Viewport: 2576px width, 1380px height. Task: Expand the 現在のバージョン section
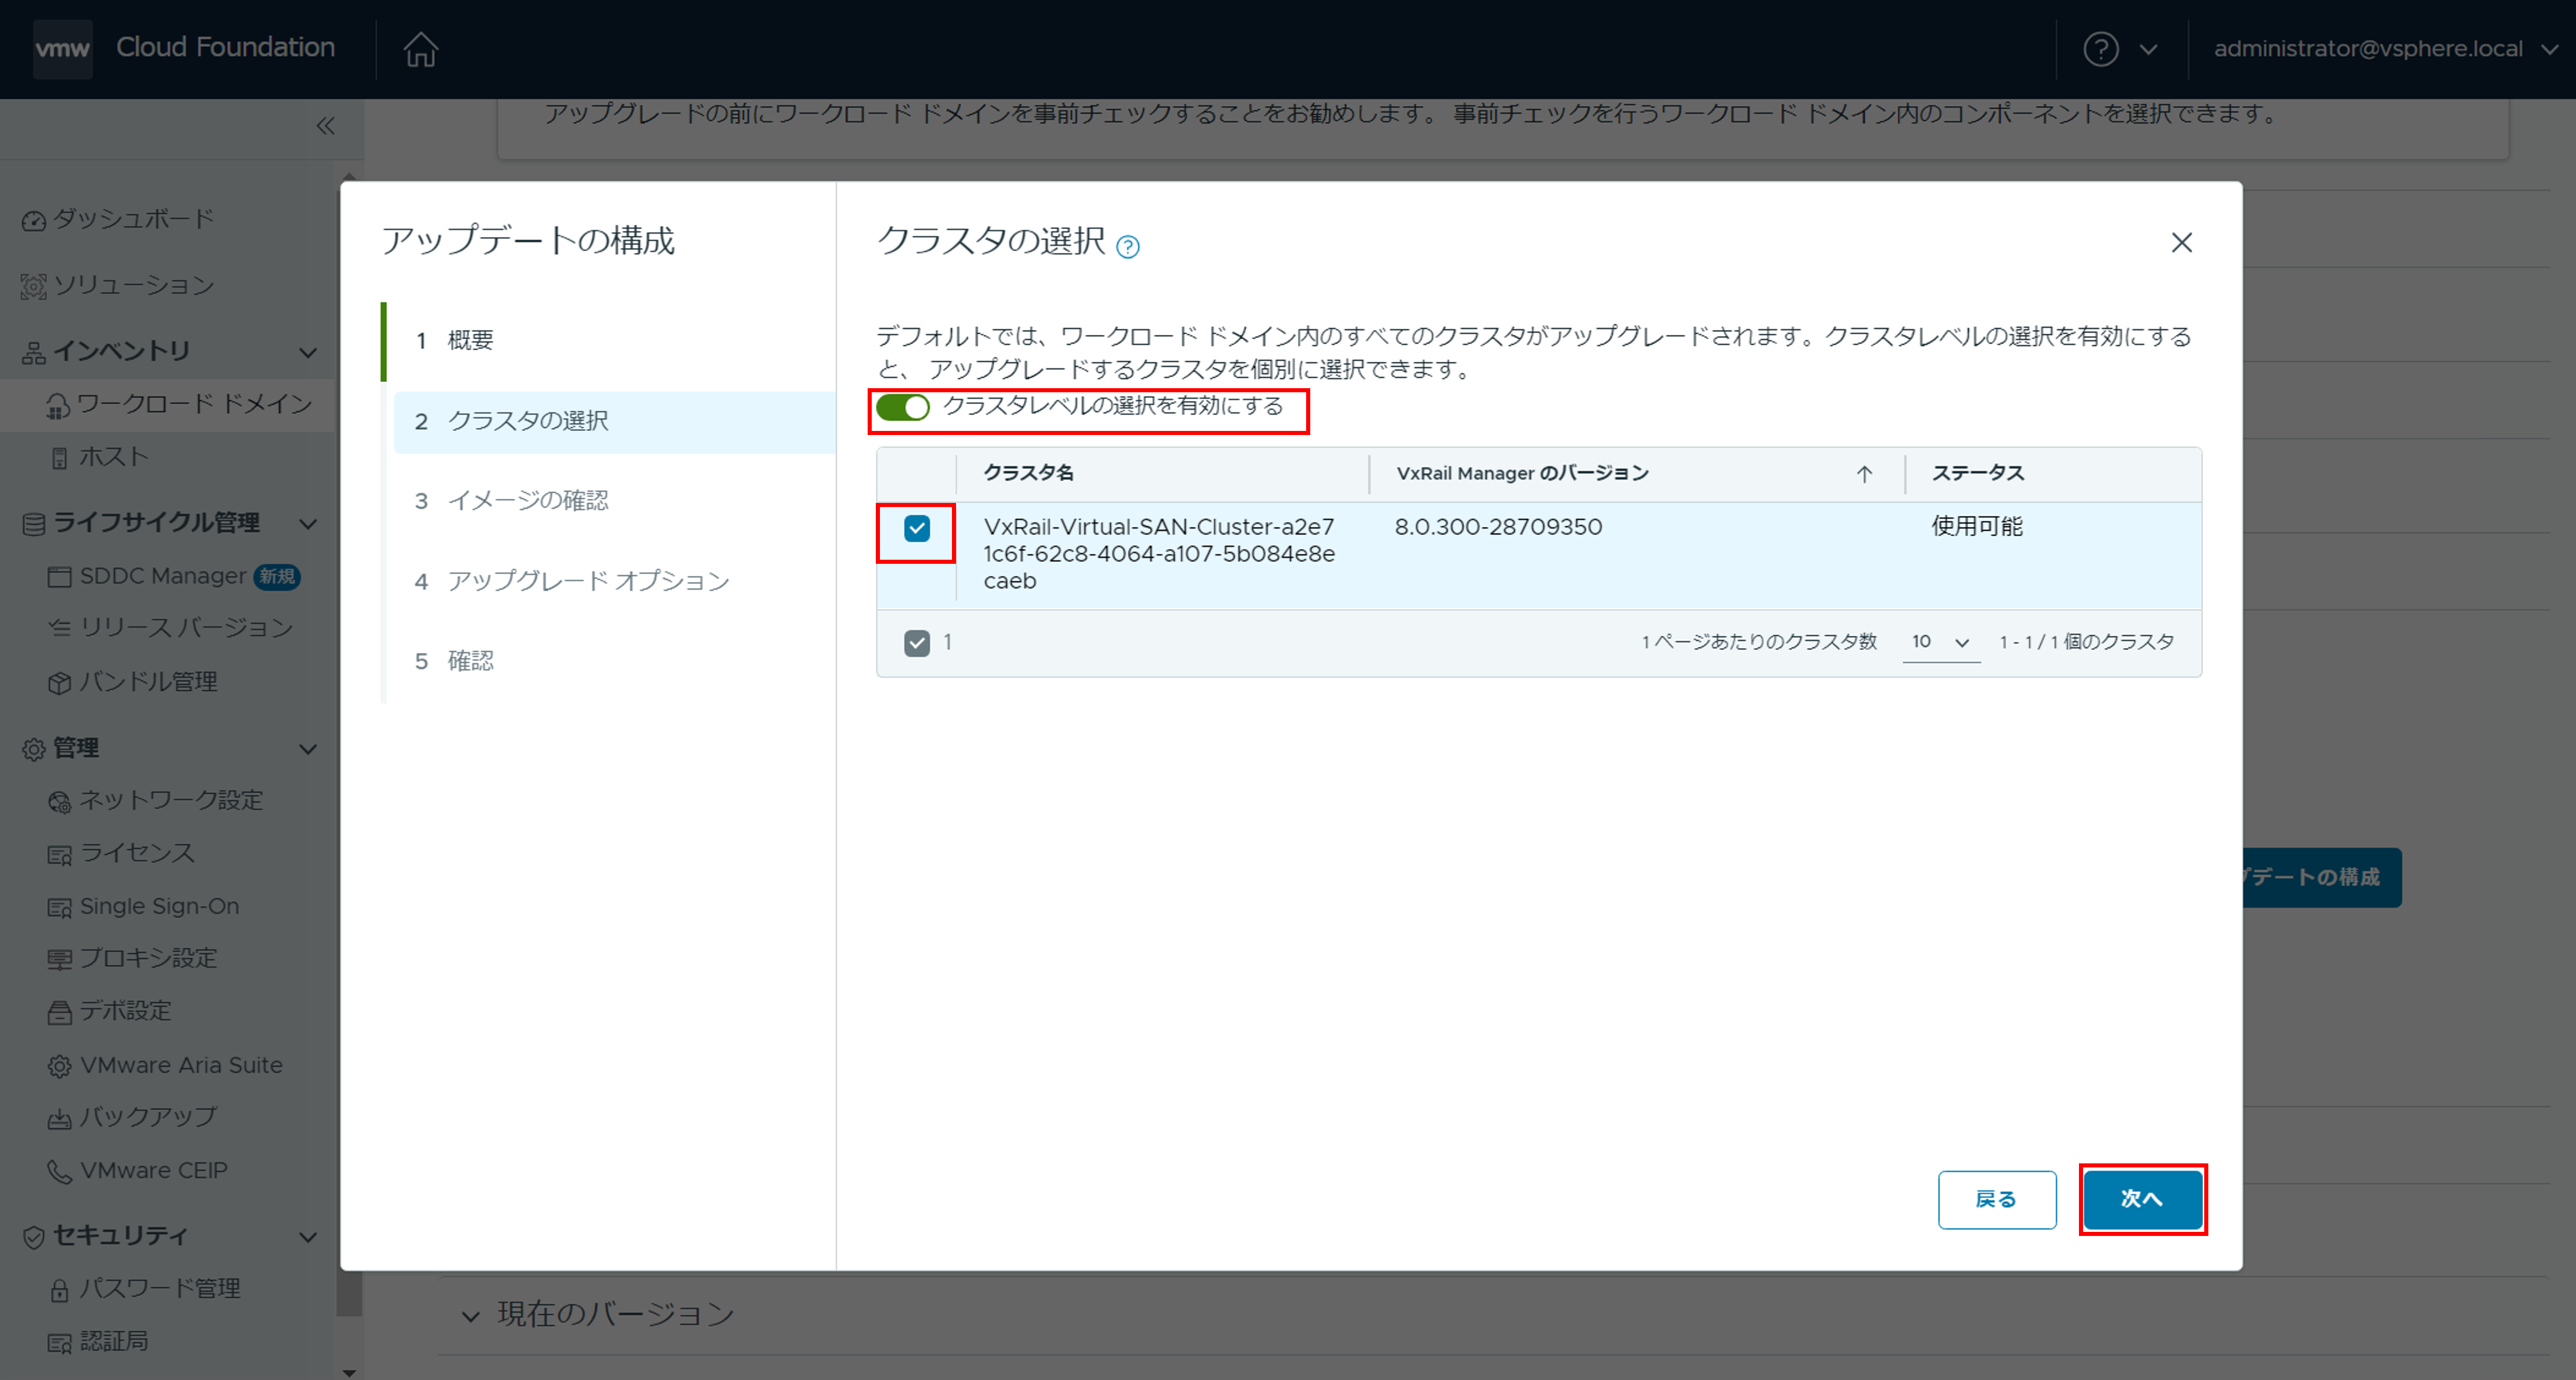pyautogui.click(x=470, y=1316)
